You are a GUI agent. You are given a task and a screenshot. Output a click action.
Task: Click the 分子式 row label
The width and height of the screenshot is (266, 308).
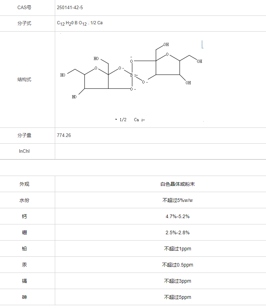(24, 23)
